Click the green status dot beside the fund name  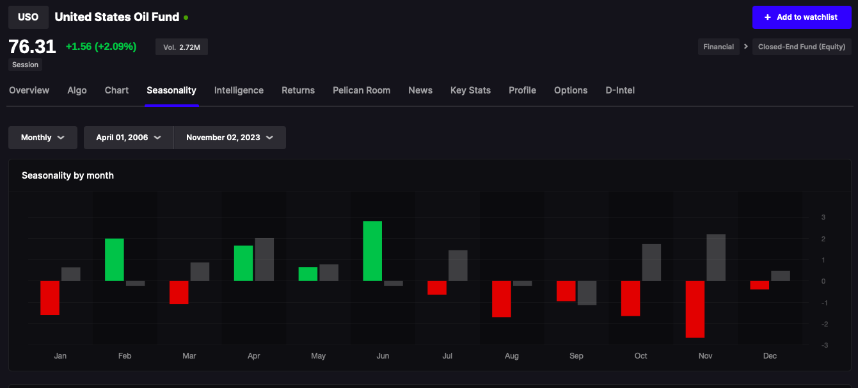pos(186,18)
